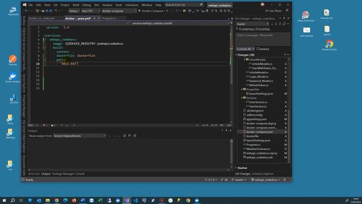
Task: Click the Fetch icon in Git Changes
Action: (272, 24)
